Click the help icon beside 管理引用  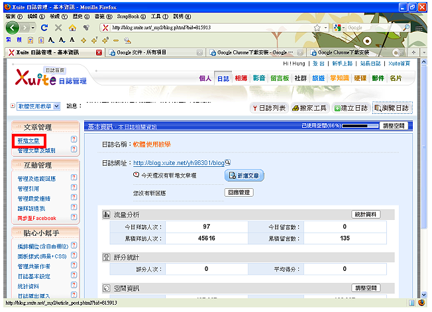74,187
